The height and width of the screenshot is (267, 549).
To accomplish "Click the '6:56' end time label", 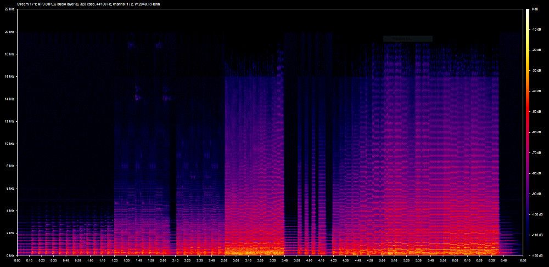I will 523,260.
